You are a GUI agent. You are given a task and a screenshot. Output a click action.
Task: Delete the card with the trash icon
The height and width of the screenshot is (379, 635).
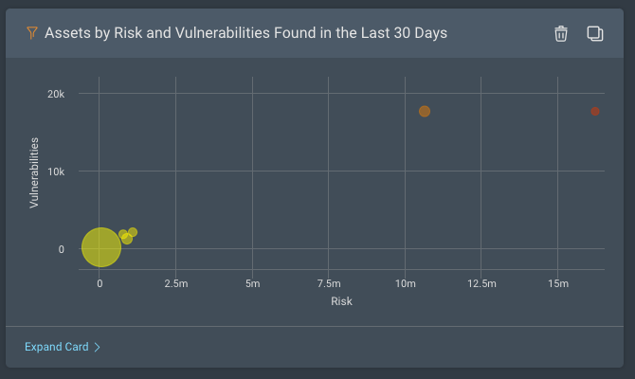(x=561, y=33)
